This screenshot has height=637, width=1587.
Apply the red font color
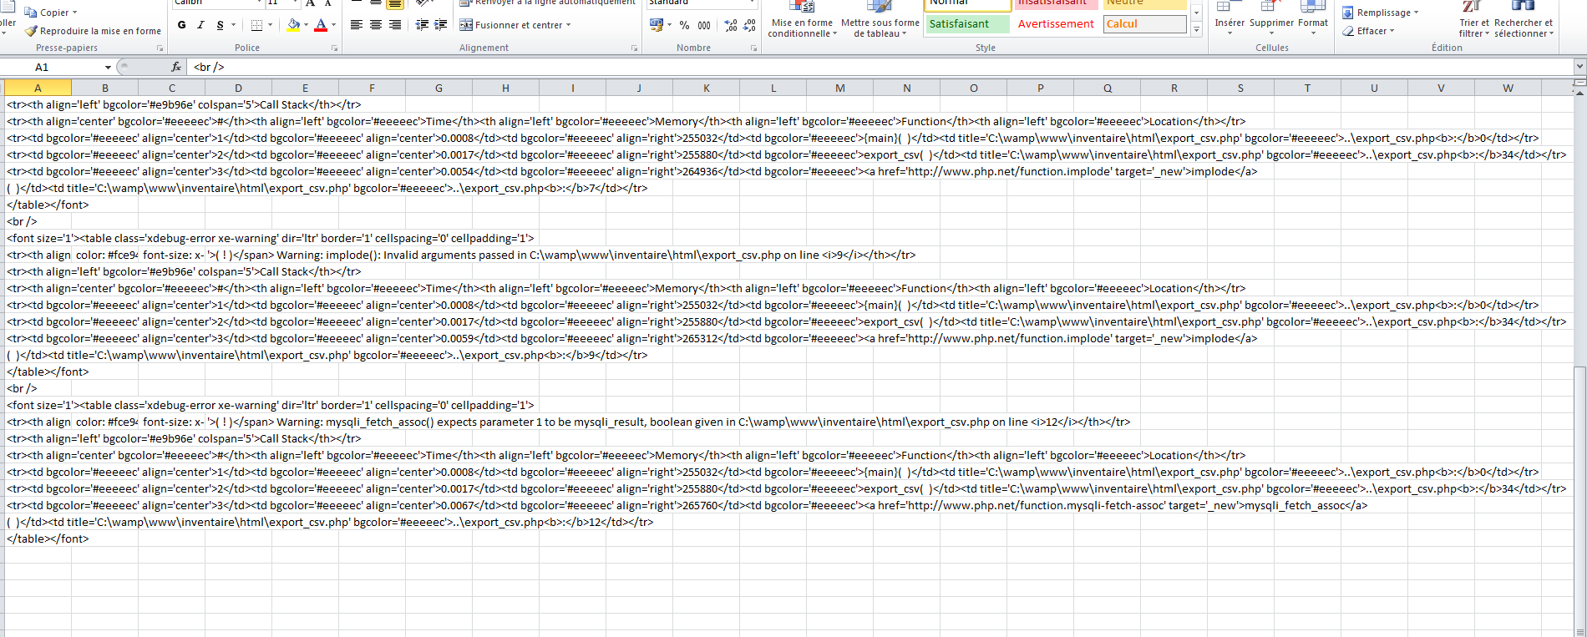coord(321,25)
